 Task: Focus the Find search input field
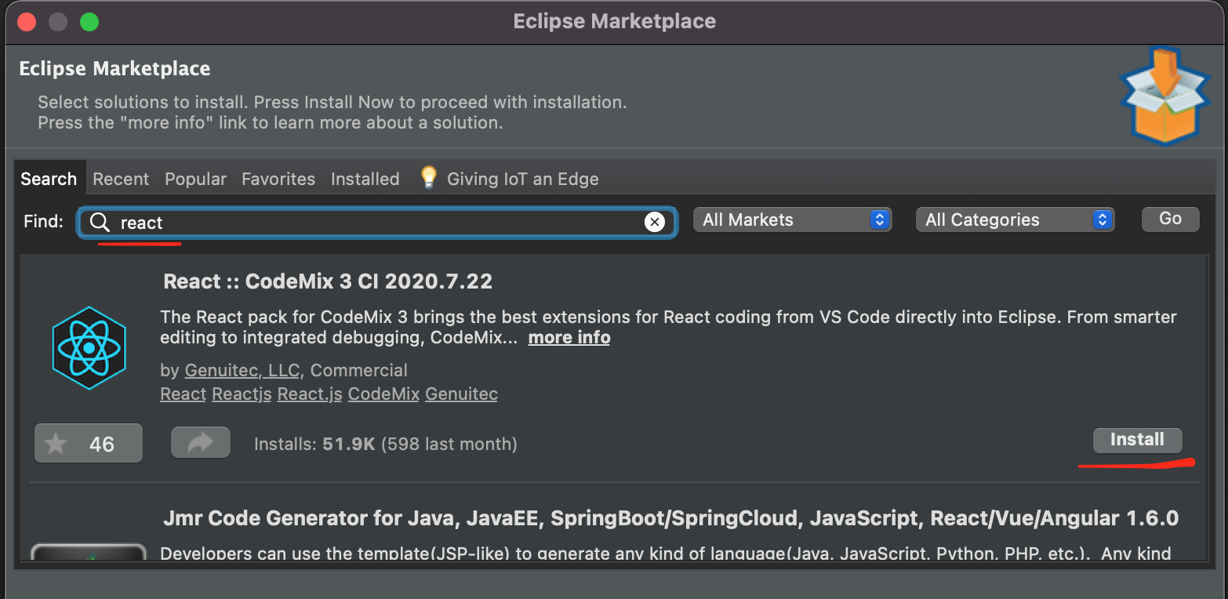pos(376,223)
